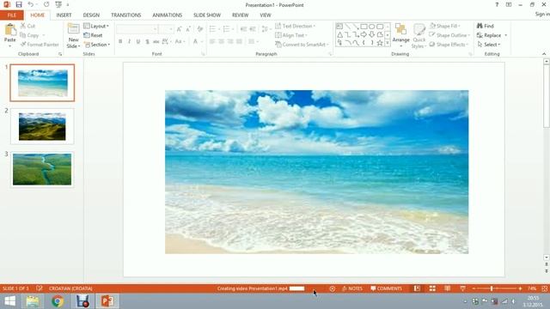550x309 pixels.
Task: Select slide 2 mountain thumbnail
Action: coord(42,126)
